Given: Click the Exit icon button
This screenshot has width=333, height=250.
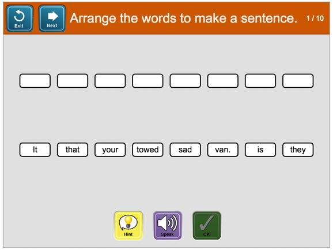Looking at the screenshot, I should [x=20, y=18].
